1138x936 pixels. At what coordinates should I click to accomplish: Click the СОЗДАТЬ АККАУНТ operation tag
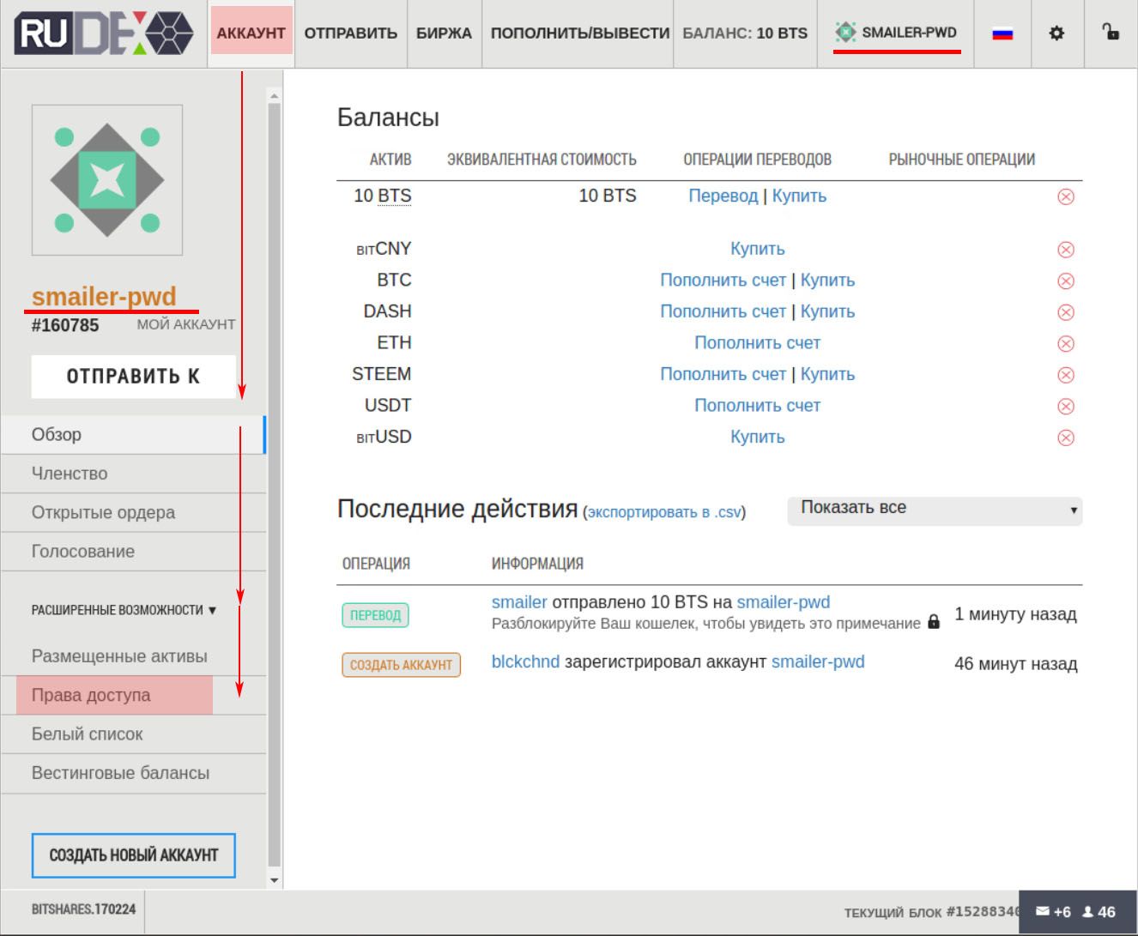pyautogui.click(x=401, y=665)
